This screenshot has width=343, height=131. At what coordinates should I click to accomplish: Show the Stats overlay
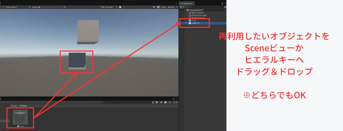click(x=164, y=7)
